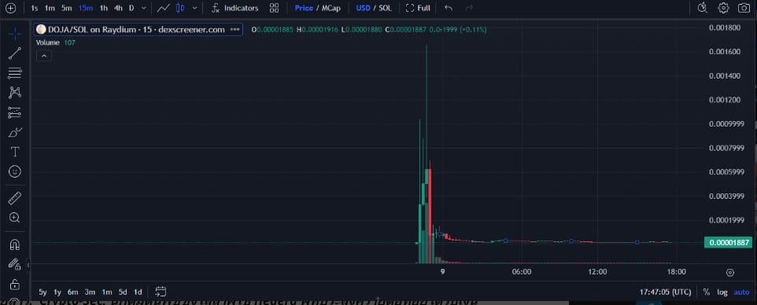Toggle percent scale mode
The width and height of the screenshot is (757, 305).
[x=707, y=292]
